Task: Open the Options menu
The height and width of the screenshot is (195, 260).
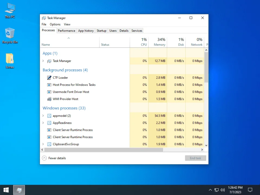Action: click(x=55, y=24)
